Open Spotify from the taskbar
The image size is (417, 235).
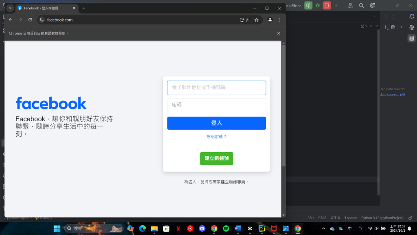pos(226,228)
